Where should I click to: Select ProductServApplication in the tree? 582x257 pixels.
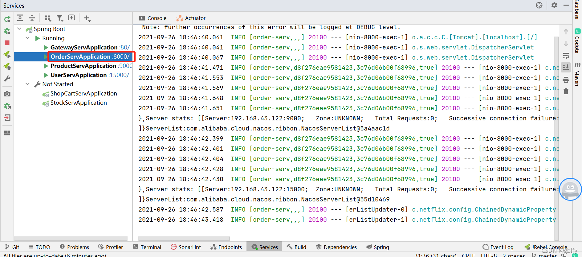pos(83,66)
